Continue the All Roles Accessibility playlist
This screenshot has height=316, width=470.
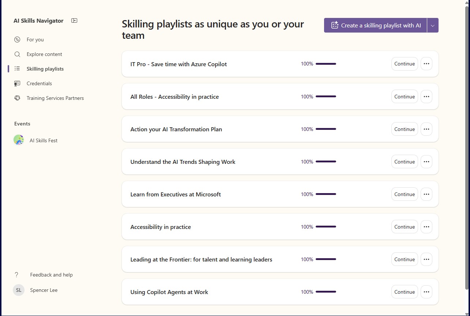405,97
